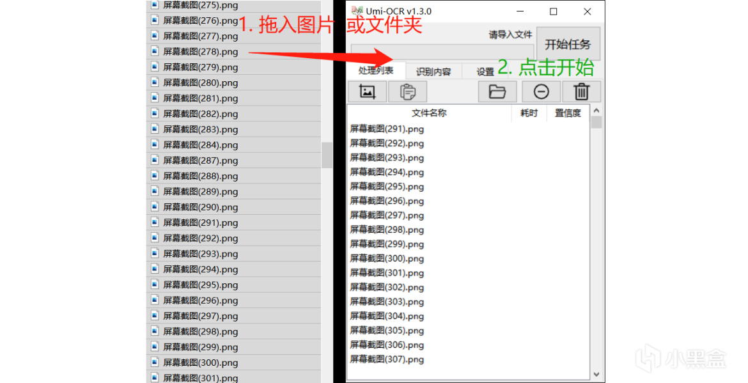Click file icon of 屏幕截图(280).png in explorer

pos(155,82)
